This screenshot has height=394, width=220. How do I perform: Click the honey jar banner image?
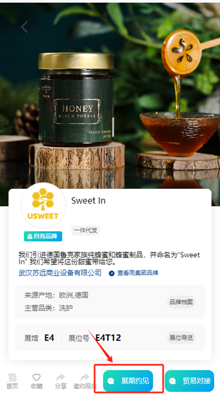110,96
